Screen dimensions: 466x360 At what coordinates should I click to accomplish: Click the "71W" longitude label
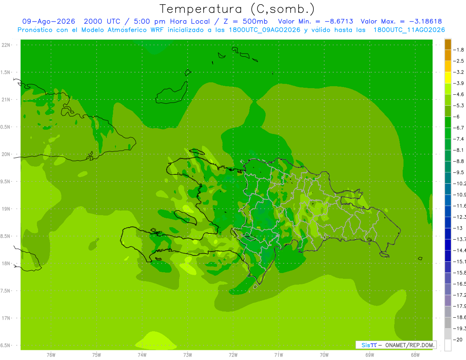tap(278, 355)
